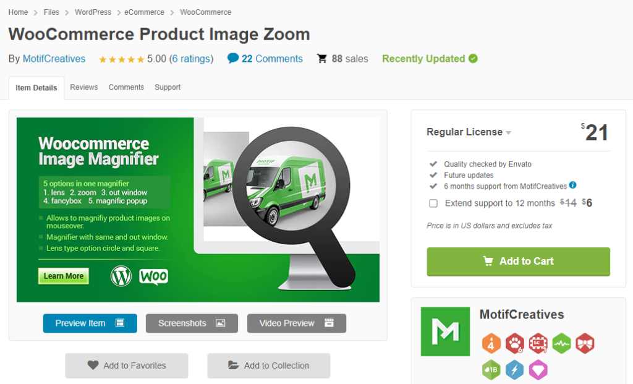
Task: Switch to the Reviews tab
Action: (84, 87)
